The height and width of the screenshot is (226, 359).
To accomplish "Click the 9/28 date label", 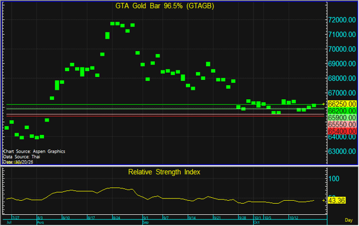I will (242, 218).
